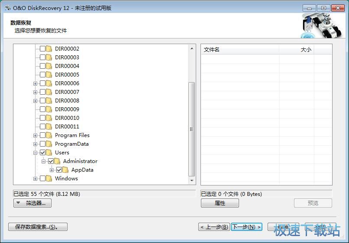Check the DIR00007 checkbox
The height and width of the screenshot is (243, 349).
coord(42,92)
